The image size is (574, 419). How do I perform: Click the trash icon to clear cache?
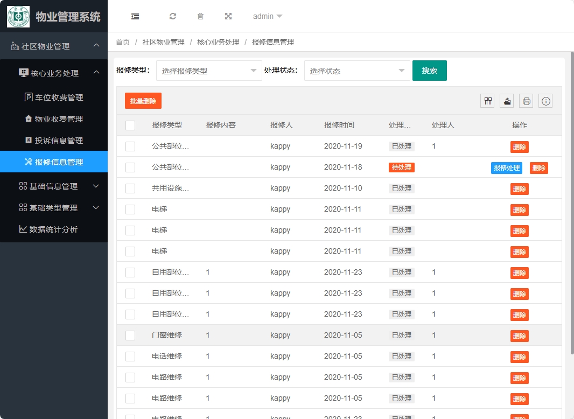click(x=200, y=16)
